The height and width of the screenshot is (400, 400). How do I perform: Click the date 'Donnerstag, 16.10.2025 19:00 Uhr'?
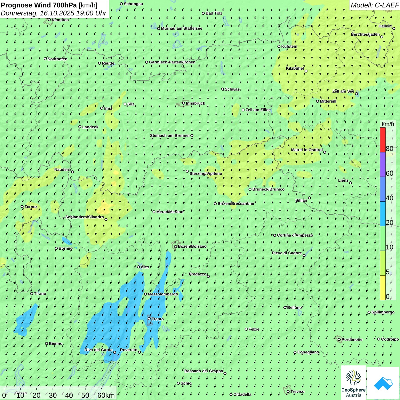pyautogui.click(x=53, y=13)
